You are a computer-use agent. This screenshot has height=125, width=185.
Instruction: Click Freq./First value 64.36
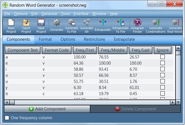tap(78, 63)
